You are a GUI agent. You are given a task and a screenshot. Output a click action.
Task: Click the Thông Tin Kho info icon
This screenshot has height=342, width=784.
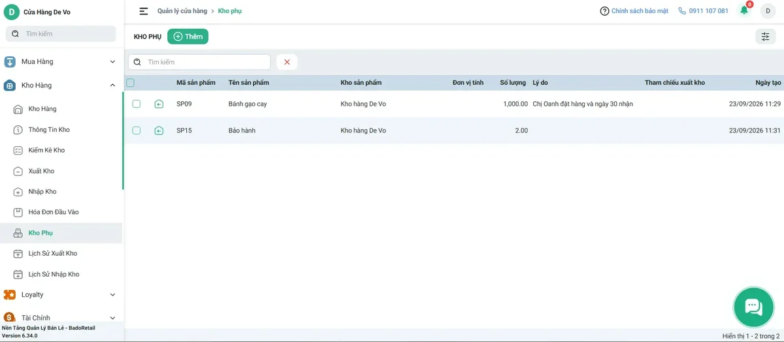coord(18,130)
